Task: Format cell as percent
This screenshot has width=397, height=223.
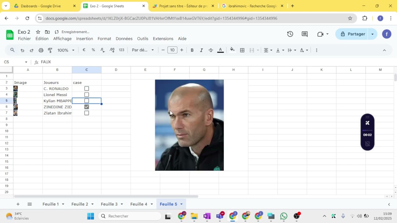Action: 93,50
